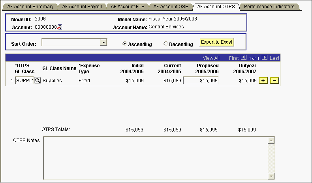Click the View All link
Image resolution: width=312 pixels, height=183 pixels.
[x=211, y=58]
